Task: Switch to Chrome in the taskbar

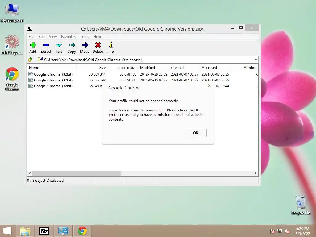Action: (x=82, y=231)
